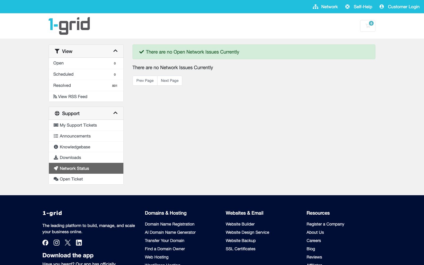The image size is (424, 265).
Task: Click the Resources footer heading
Action: pos(318,213)
